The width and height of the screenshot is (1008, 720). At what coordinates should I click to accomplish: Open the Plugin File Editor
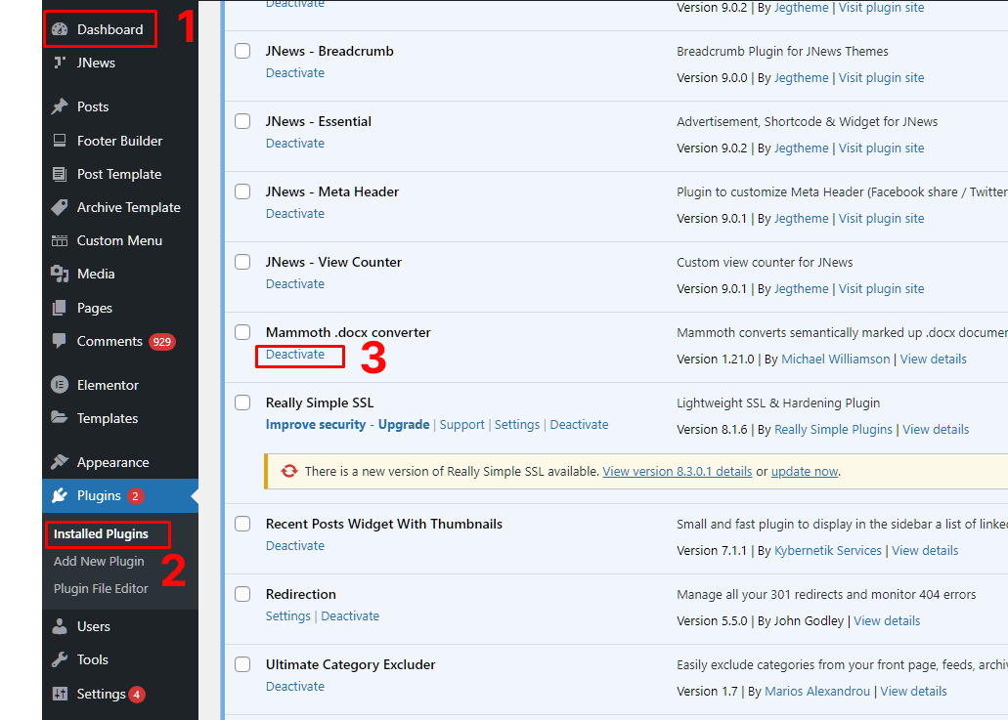pos(101,588)
